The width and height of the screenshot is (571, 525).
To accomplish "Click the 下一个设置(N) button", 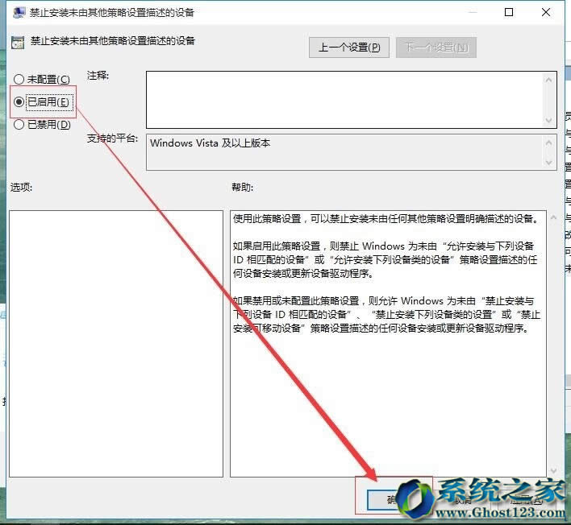I will [436, 48].
